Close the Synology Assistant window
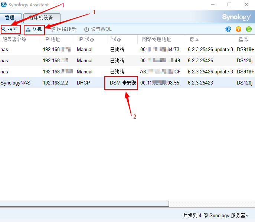Viewport: 255px width, 222px height. 246,4
